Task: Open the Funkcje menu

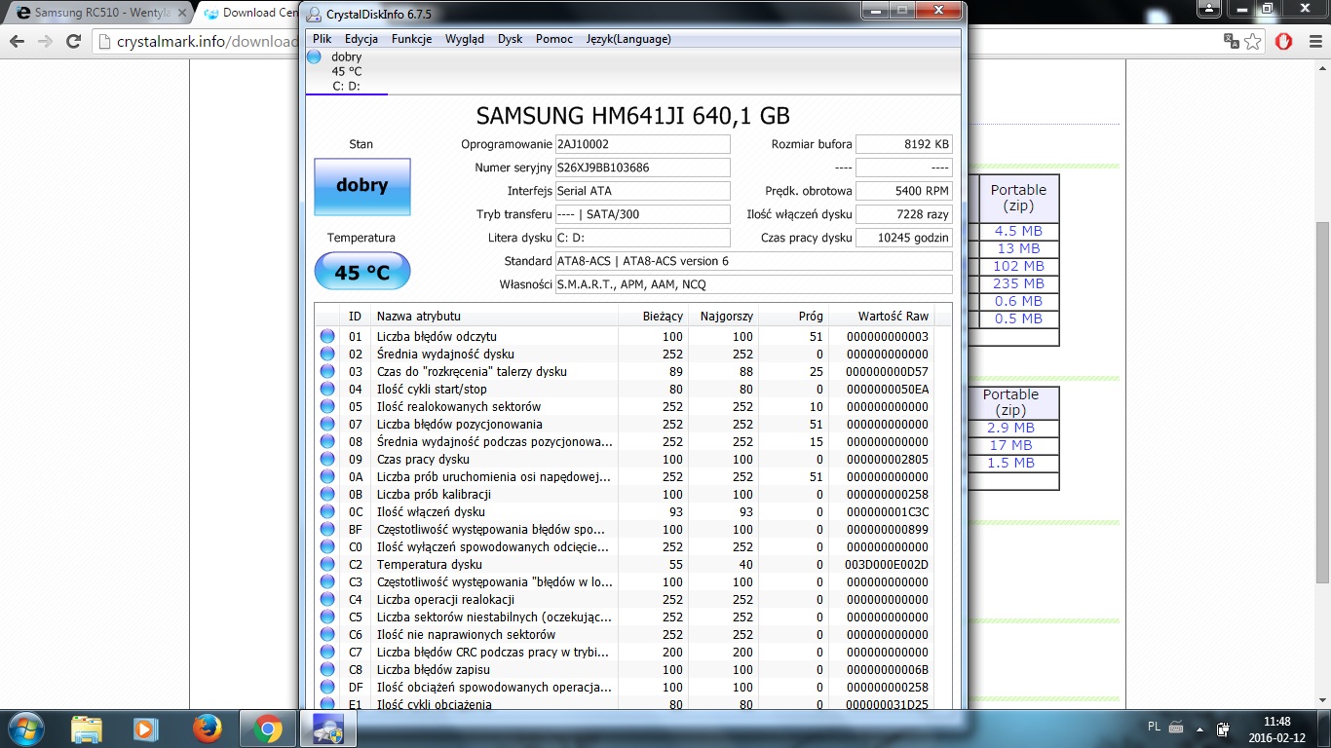Action: 411,39
